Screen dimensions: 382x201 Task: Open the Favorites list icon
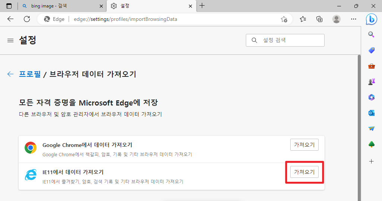click(303, 19)
